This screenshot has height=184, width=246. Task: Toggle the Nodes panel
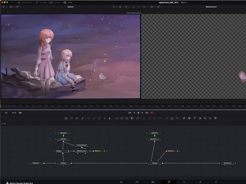coord(68,3)
